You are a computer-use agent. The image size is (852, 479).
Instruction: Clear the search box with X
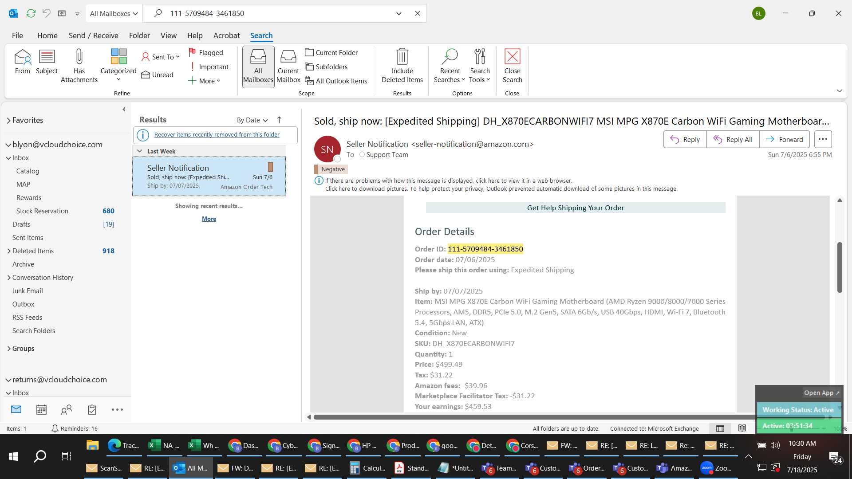(x=418, y=13)
